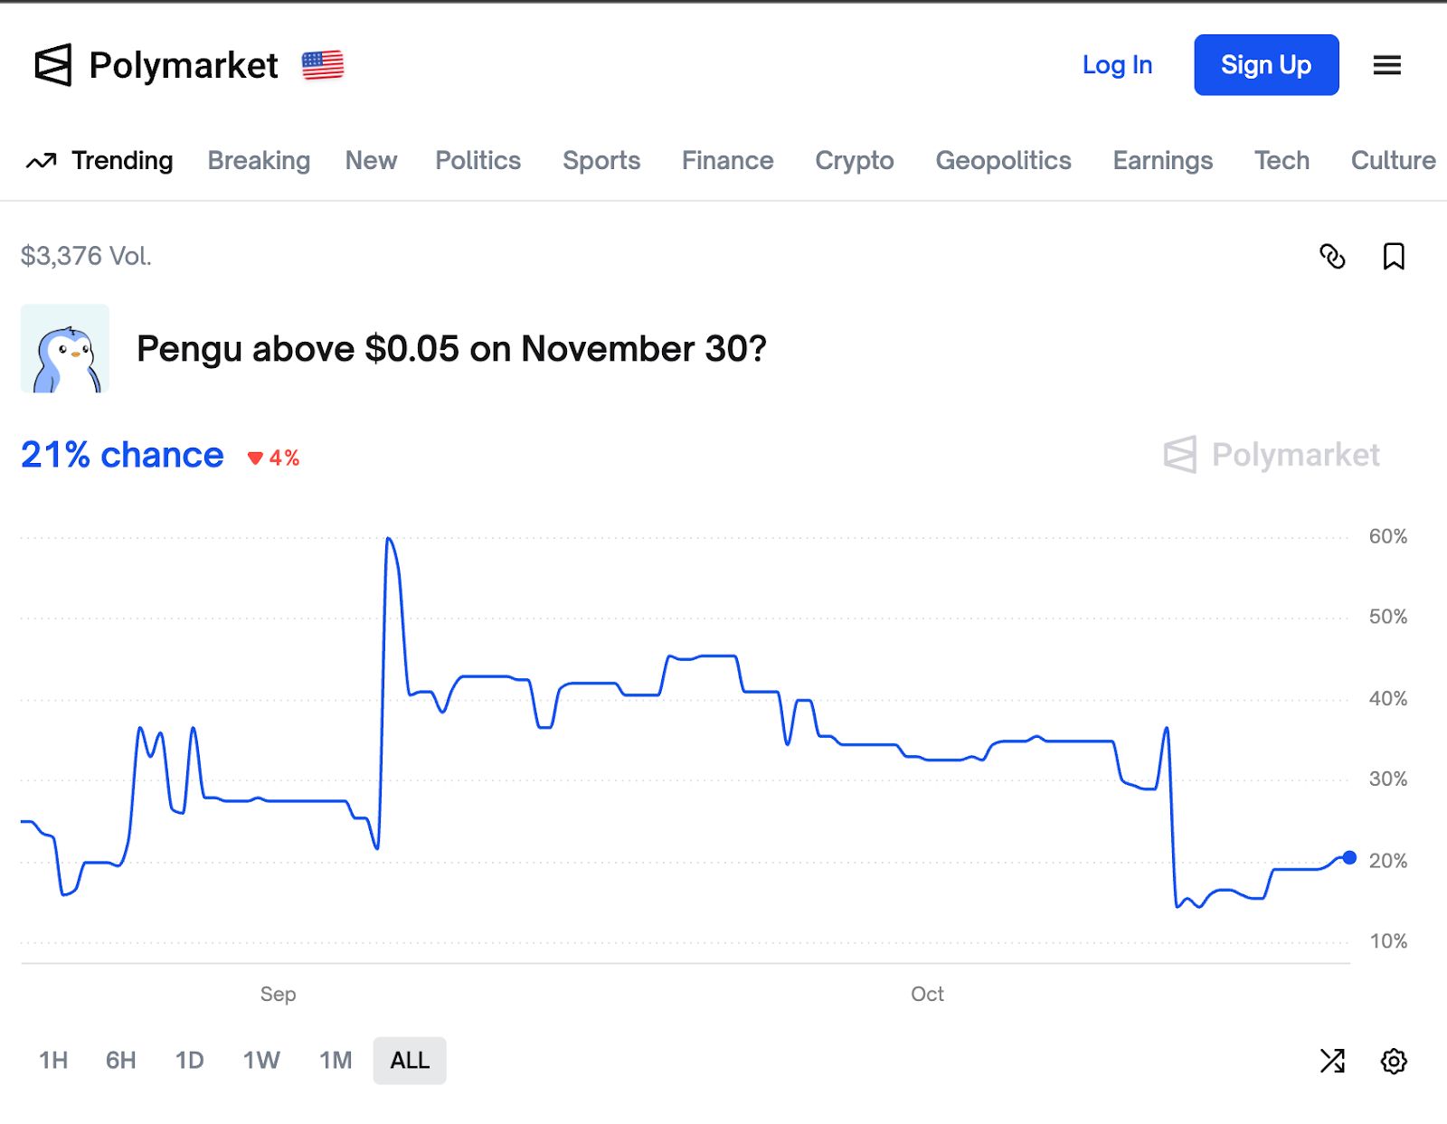Open the Politics category tab

(x=478, y=161)
